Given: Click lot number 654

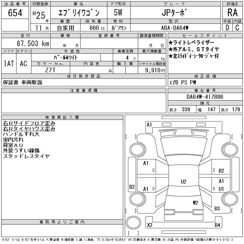Looking at the screenshot, I should (x=15, y=13).
